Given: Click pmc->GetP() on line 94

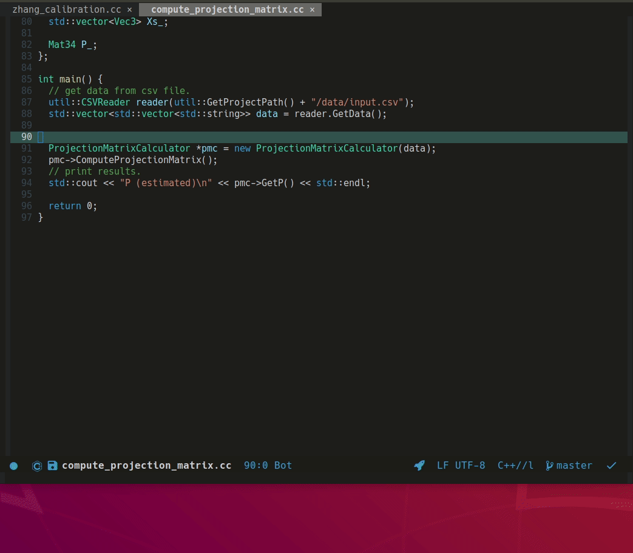Looking at the screenshot, I should pos(265,183).
